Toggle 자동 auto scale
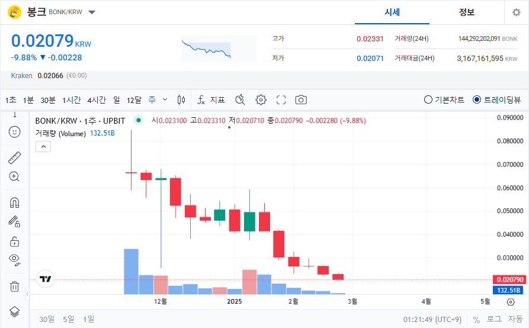This screenshot has height=328, width=529. click(x=515, y=319)
